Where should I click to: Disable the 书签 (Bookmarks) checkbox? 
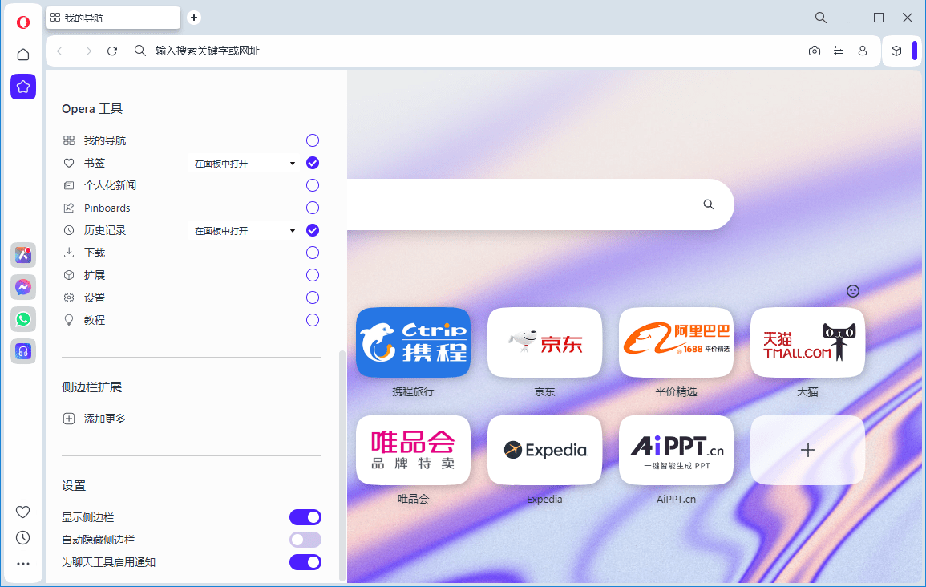tap(312, 162)
